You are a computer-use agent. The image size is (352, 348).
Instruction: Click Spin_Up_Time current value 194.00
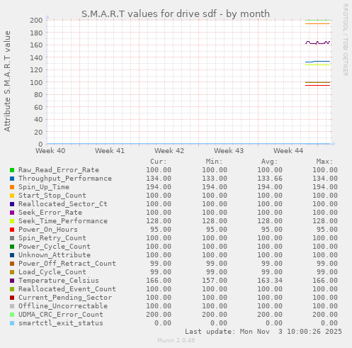tap(159, 187)
